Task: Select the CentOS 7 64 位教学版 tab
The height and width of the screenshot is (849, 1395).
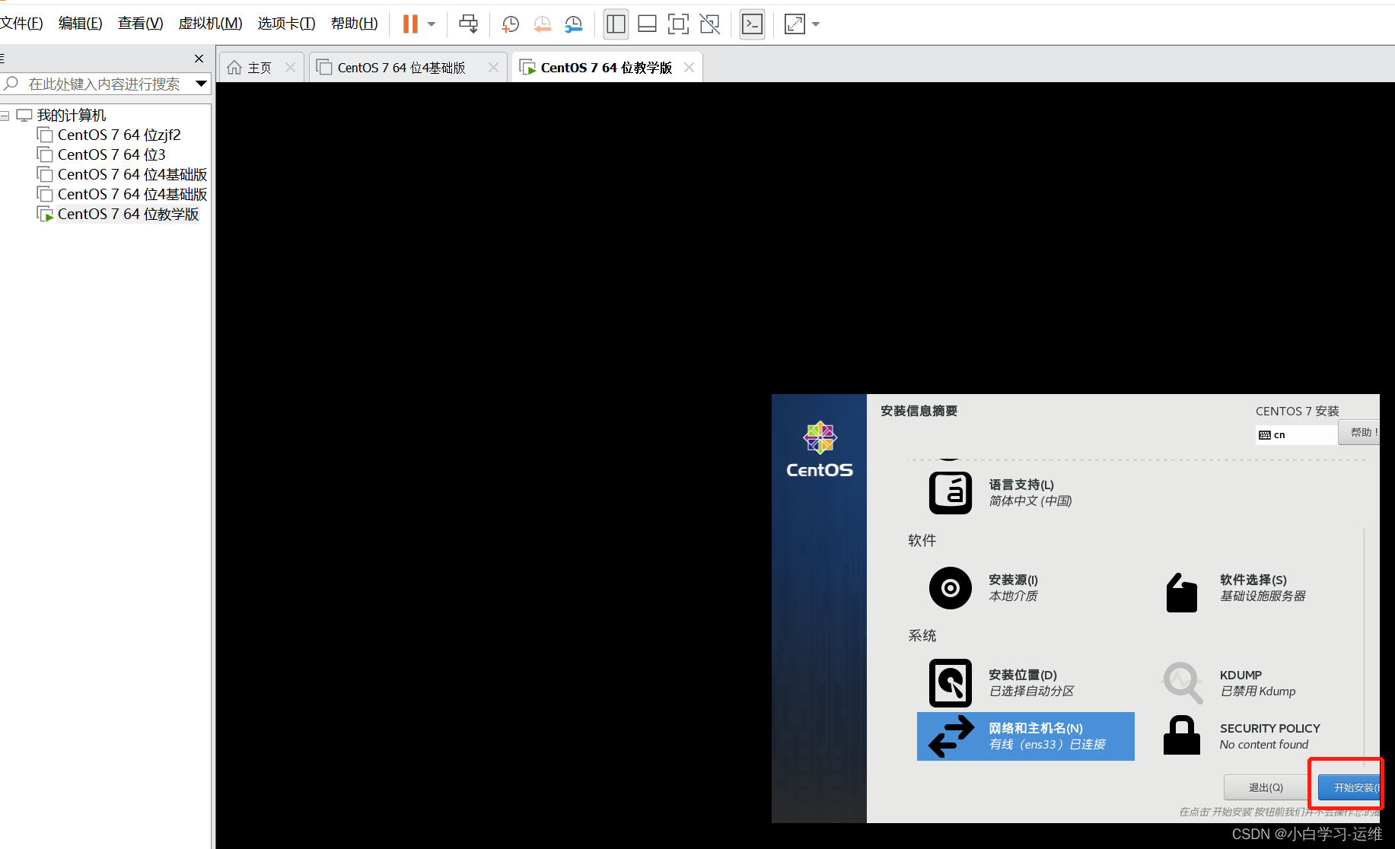Action: [607, 68]
